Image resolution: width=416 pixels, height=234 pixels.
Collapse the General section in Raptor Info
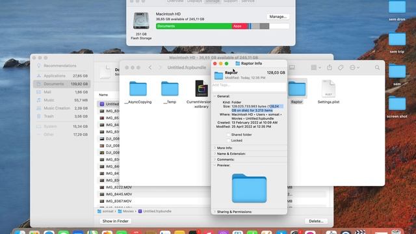(x=215, y=96)
